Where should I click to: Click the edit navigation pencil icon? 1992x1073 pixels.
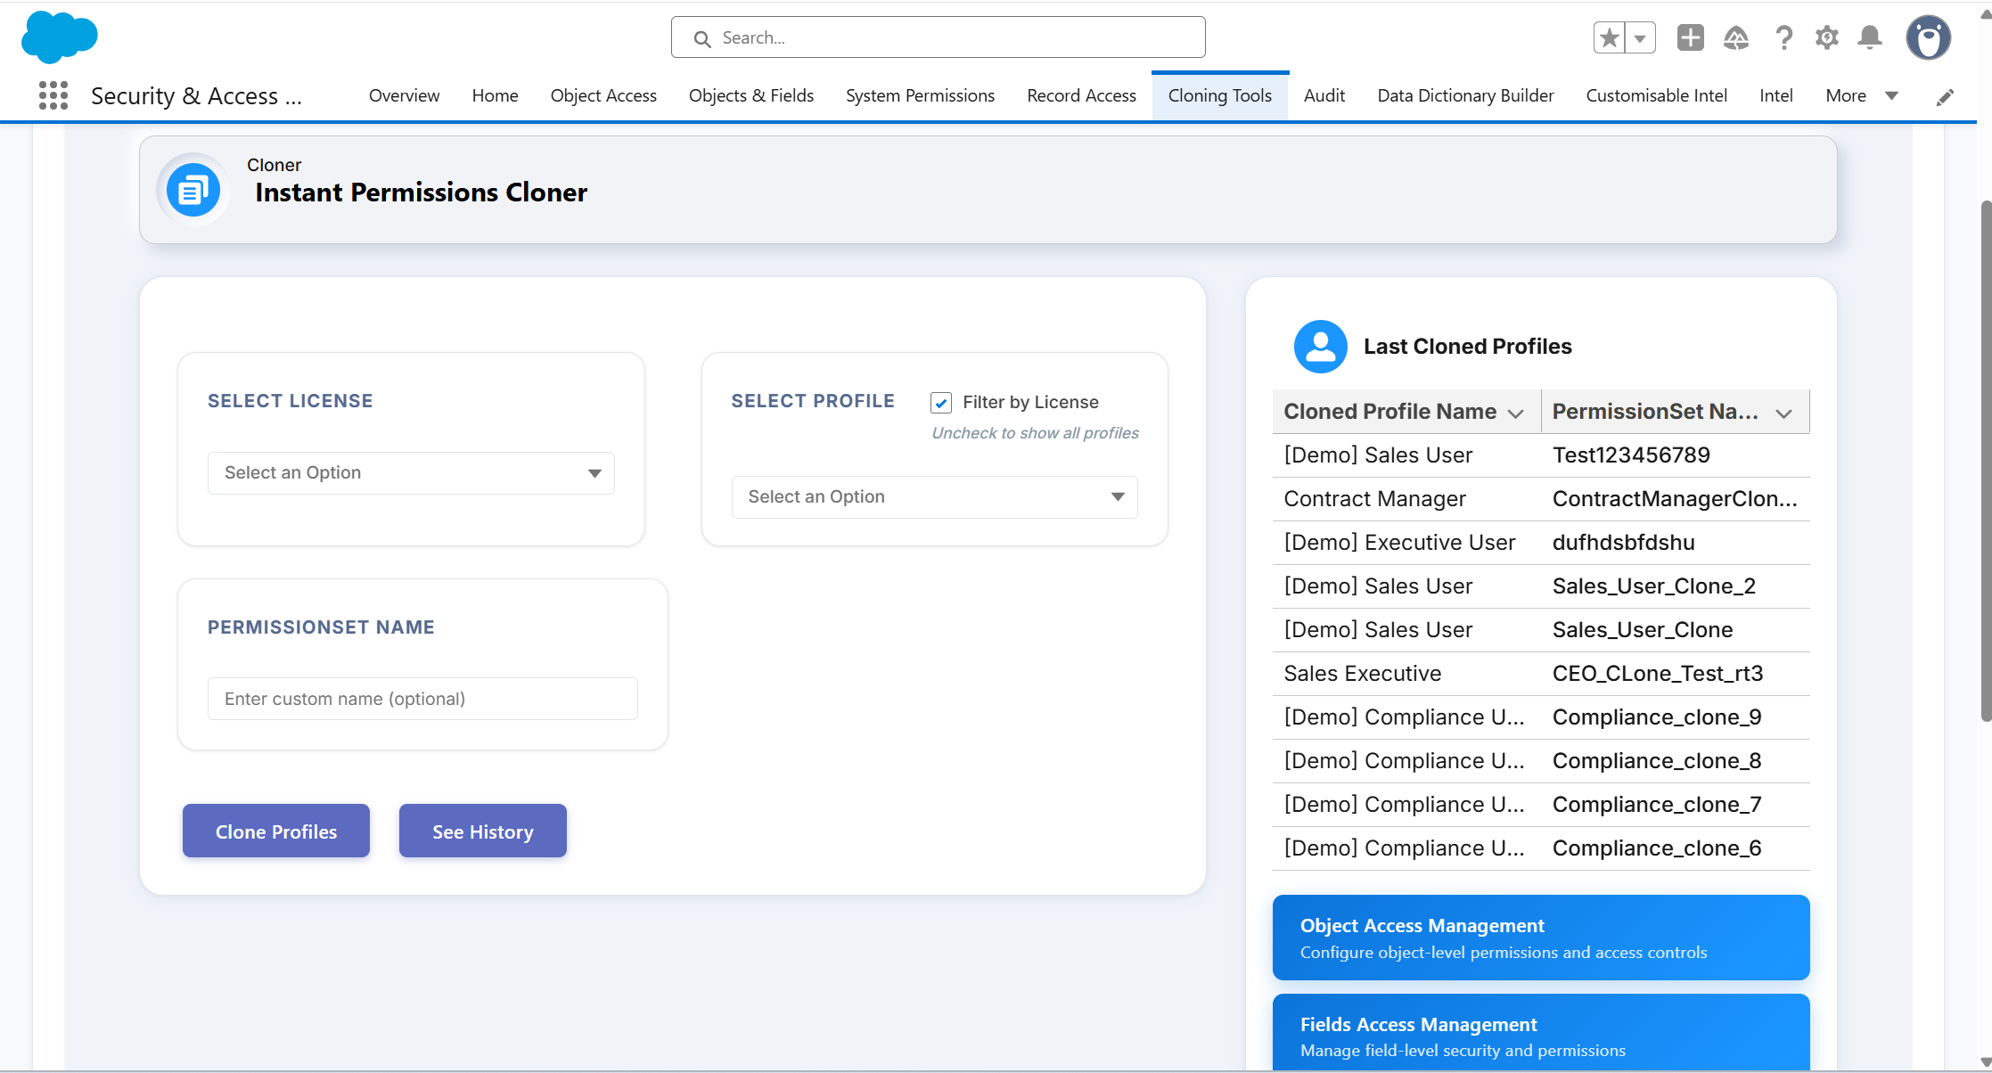coord(1946,96)
